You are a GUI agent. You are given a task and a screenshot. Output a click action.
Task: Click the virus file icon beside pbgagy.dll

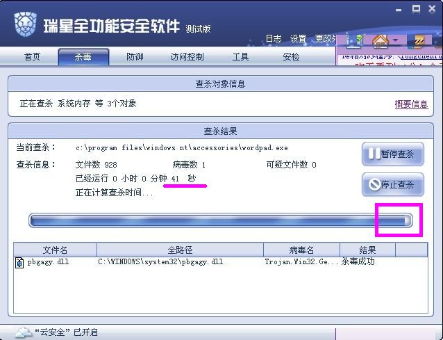tap(19, 263)
